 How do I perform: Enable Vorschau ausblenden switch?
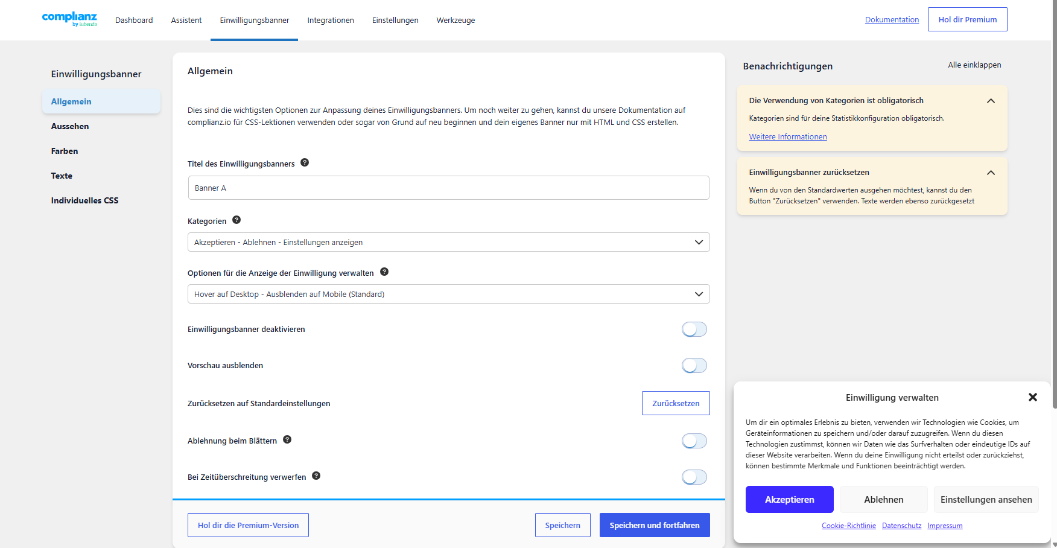(694, 365)
